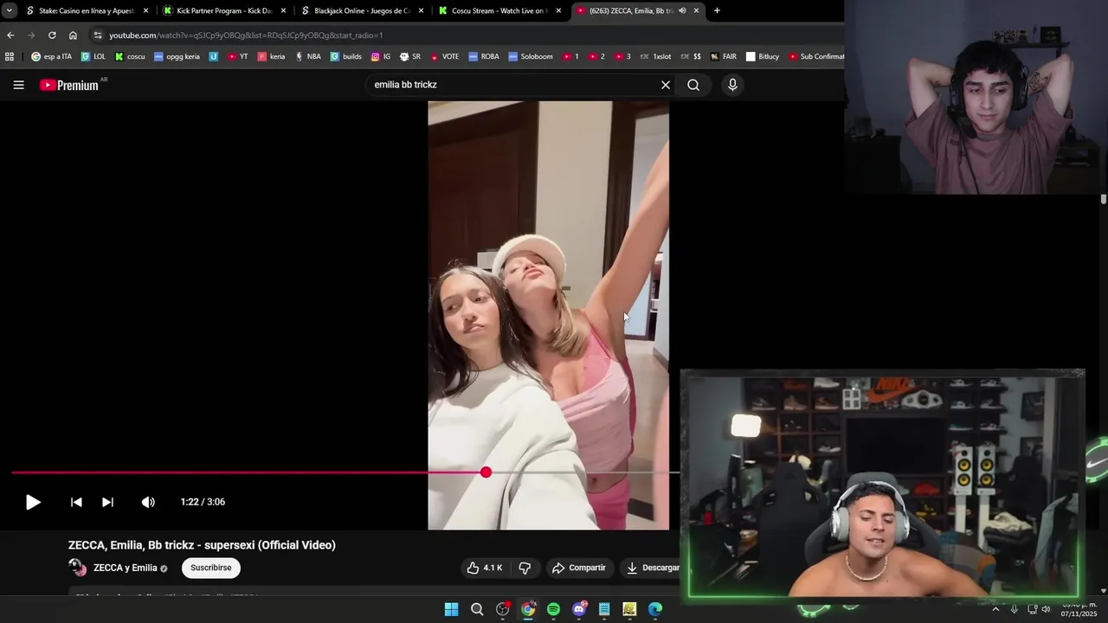Open the YT bookmark
1108x623 pixels.
tap(238, 56)
